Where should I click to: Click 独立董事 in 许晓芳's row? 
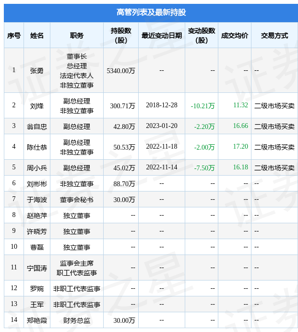pos(77,231)
